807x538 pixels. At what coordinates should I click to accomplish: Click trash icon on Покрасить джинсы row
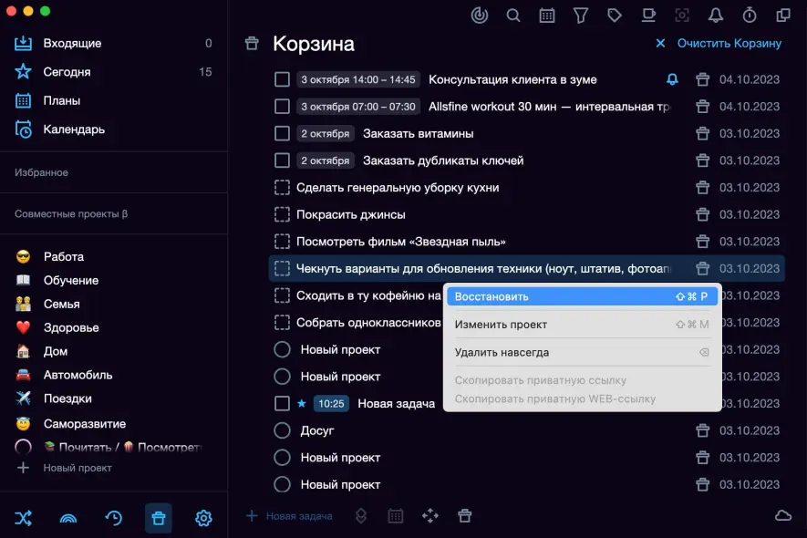tap(702, 214)
